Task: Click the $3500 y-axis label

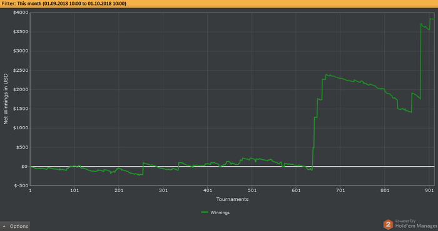Action: pos(21,32)
